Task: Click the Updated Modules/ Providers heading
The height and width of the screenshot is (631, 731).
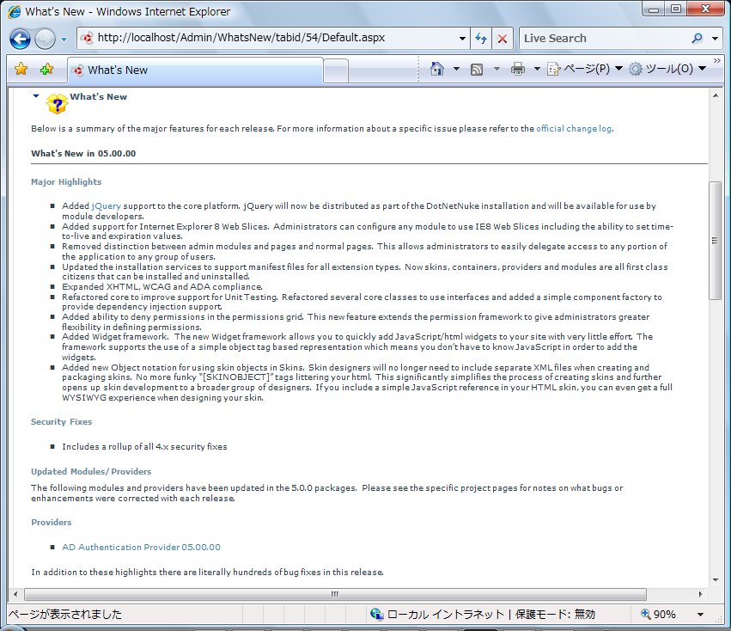Action: (91, 471)
